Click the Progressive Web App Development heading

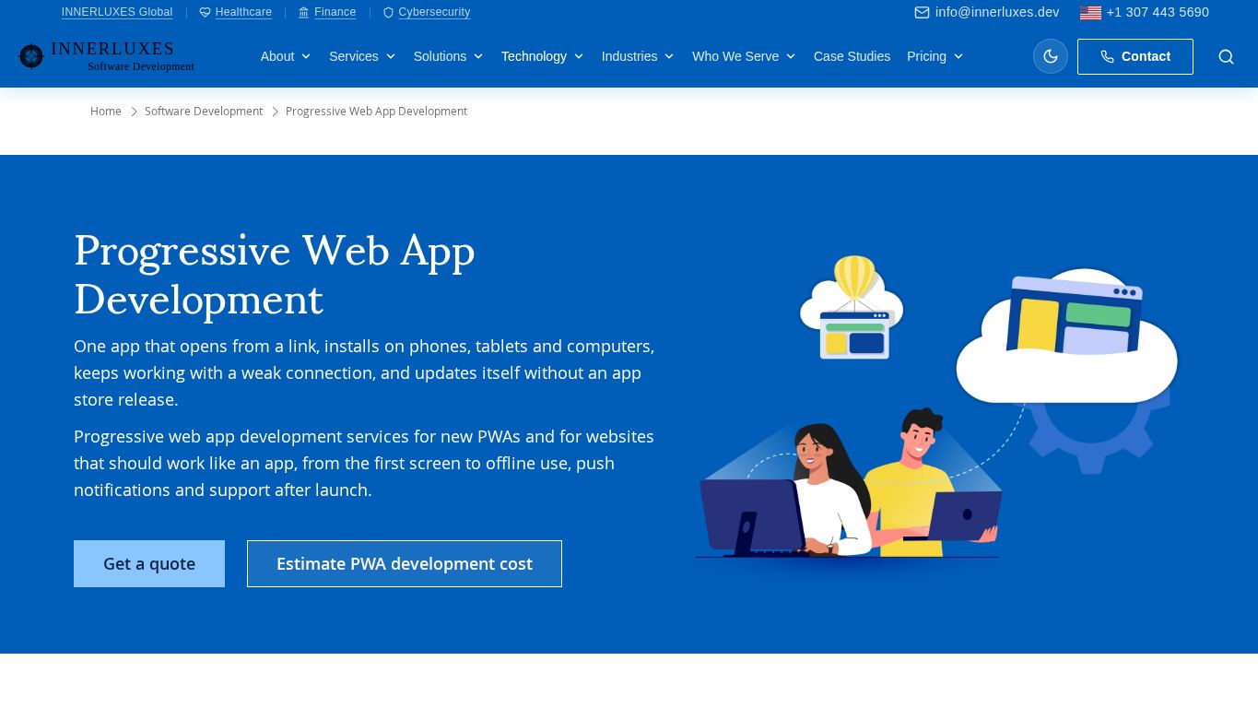[275, 275]
